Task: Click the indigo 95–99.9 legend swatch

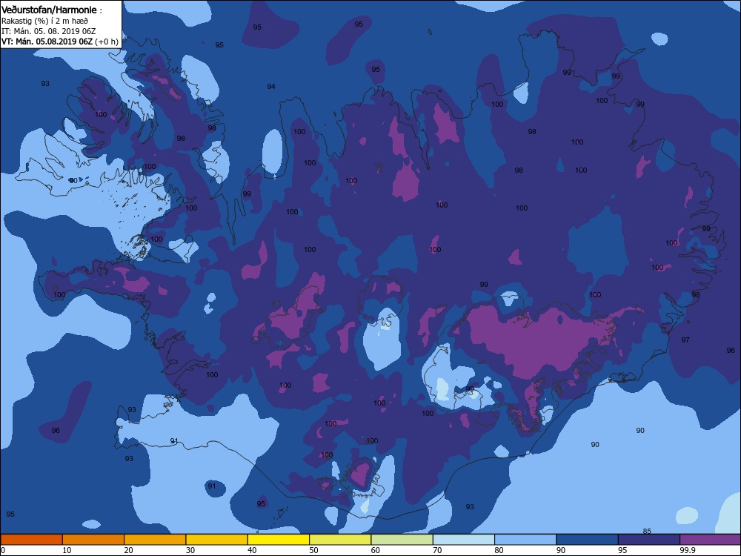Action: tap(649, 540)
